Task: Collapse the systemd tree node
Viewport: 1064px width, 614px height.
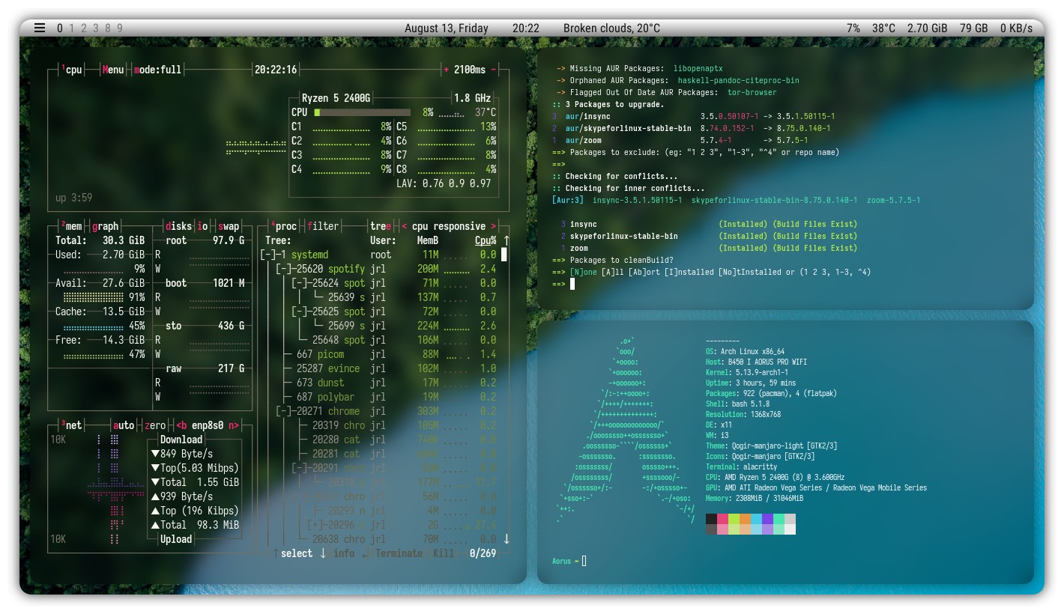Action: [x=267, y=255]
